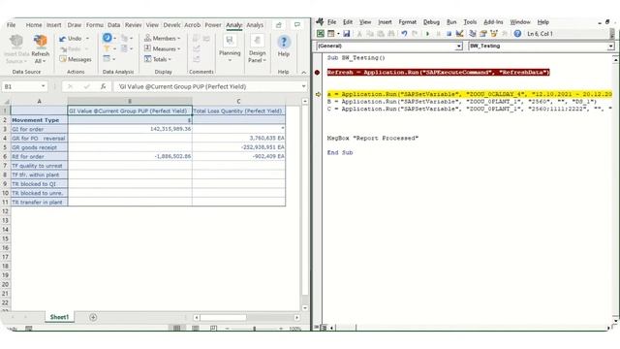Click the Project Explorer icon in the VBA toolbar
Screen dimensions: 620x349
point(472,34)
